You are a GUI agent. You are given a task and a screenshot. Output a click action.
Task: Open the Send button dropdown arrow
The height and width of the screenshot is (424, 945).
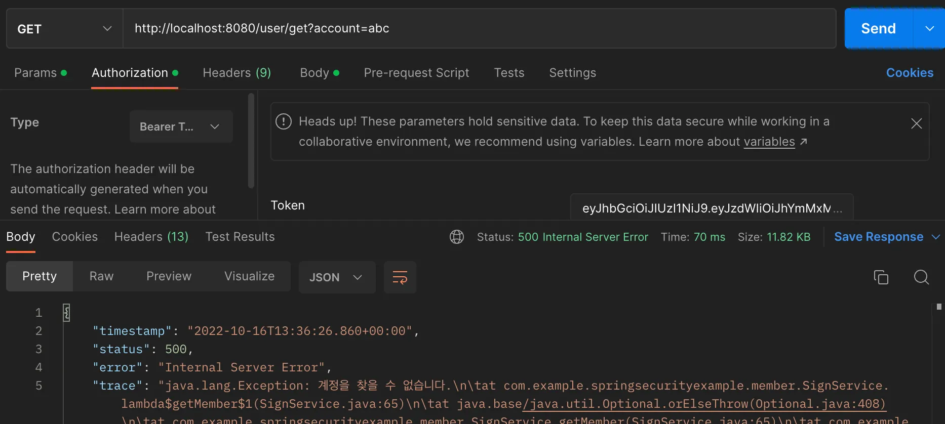[929, 29]
